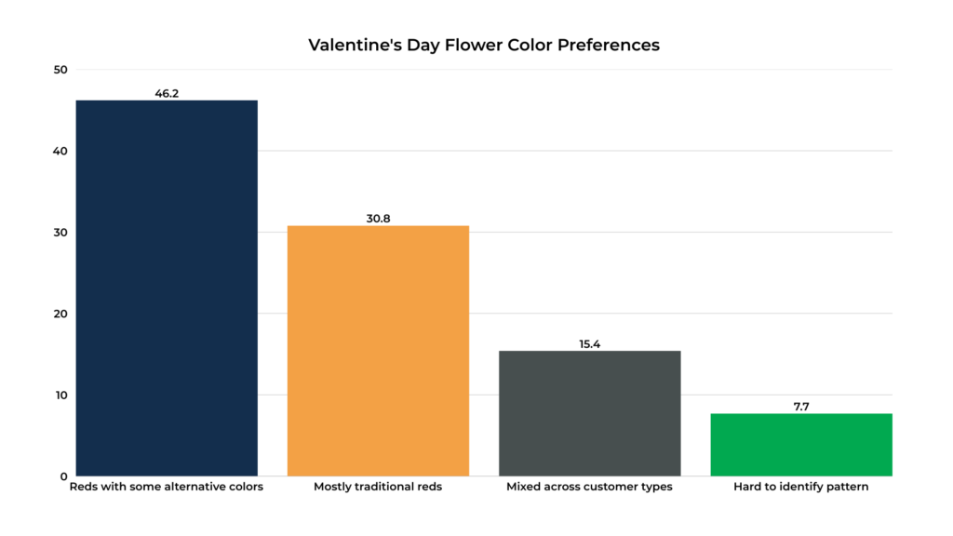This screenshot has height=536, width=953.
Task: Click the 'Reds with some alternative colors' axis label
Action: point(167,487)
